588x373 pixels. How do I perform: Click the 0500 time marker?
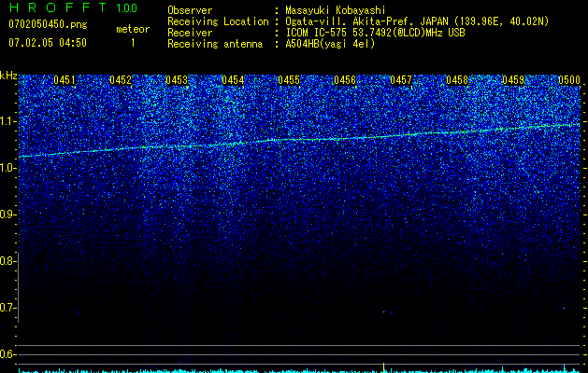coord(569,80)
